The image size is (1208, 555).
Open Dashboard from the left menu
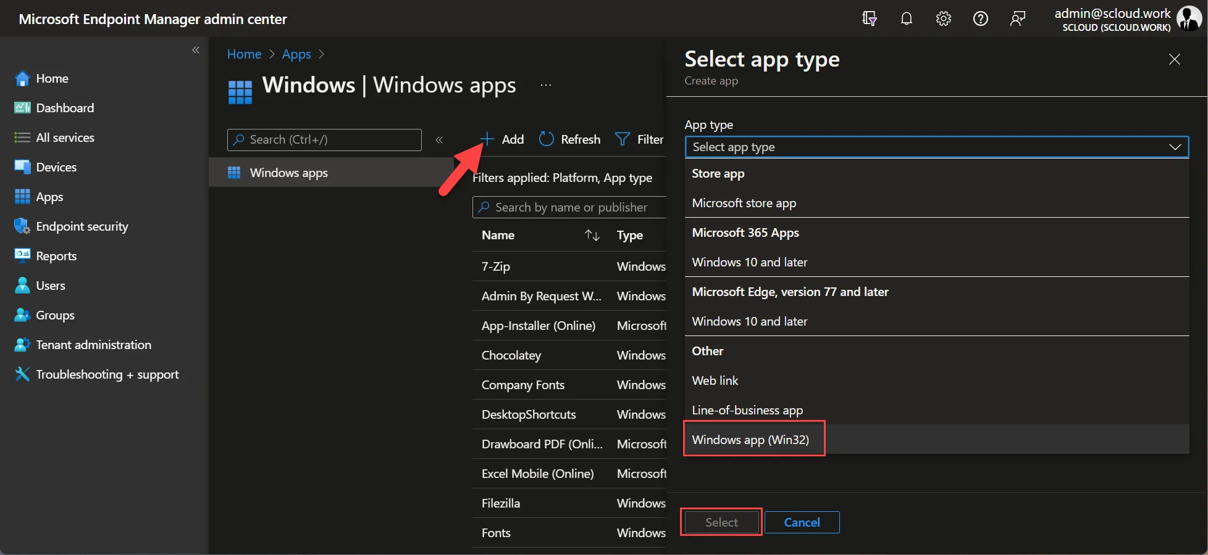pos(65,108)
